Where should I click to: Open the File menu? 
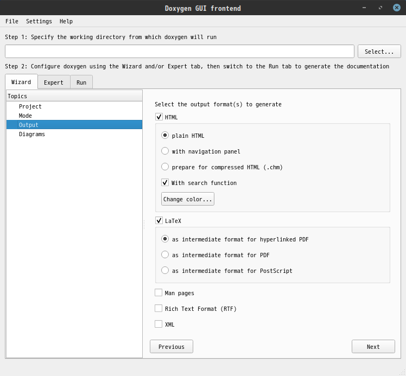point(11,21)
